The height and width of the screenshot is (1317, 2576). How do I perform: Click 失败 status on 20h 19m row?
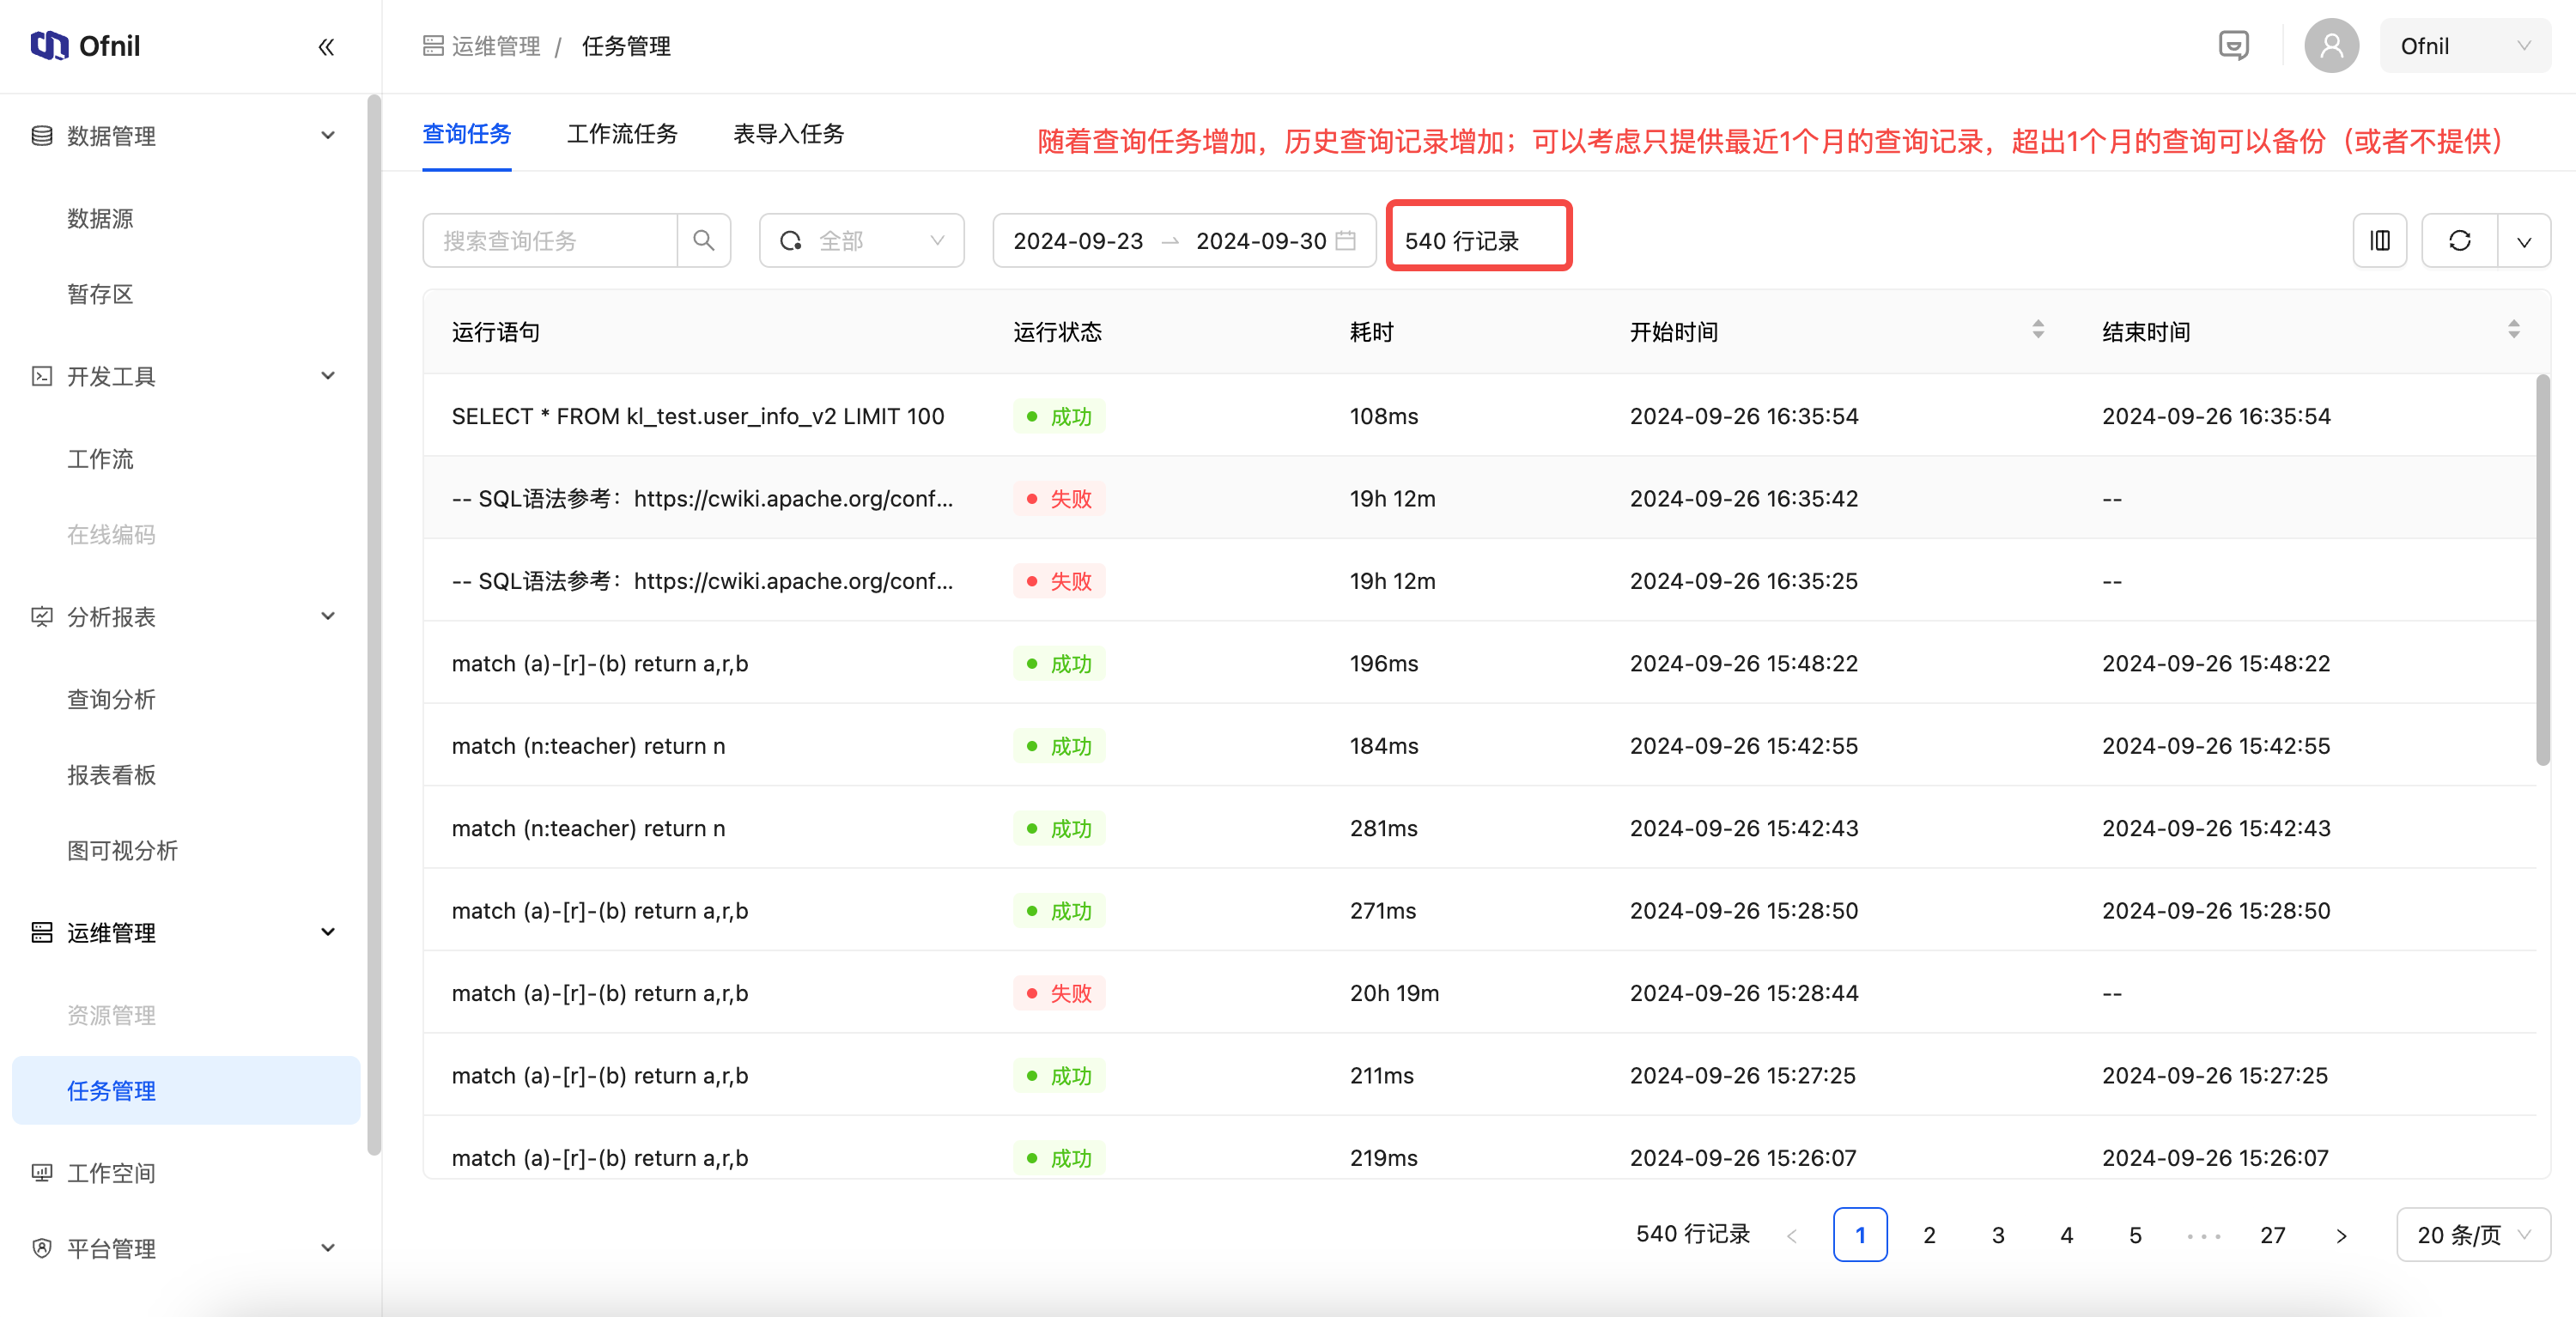pyautogui.click(x=1059, y=994)
